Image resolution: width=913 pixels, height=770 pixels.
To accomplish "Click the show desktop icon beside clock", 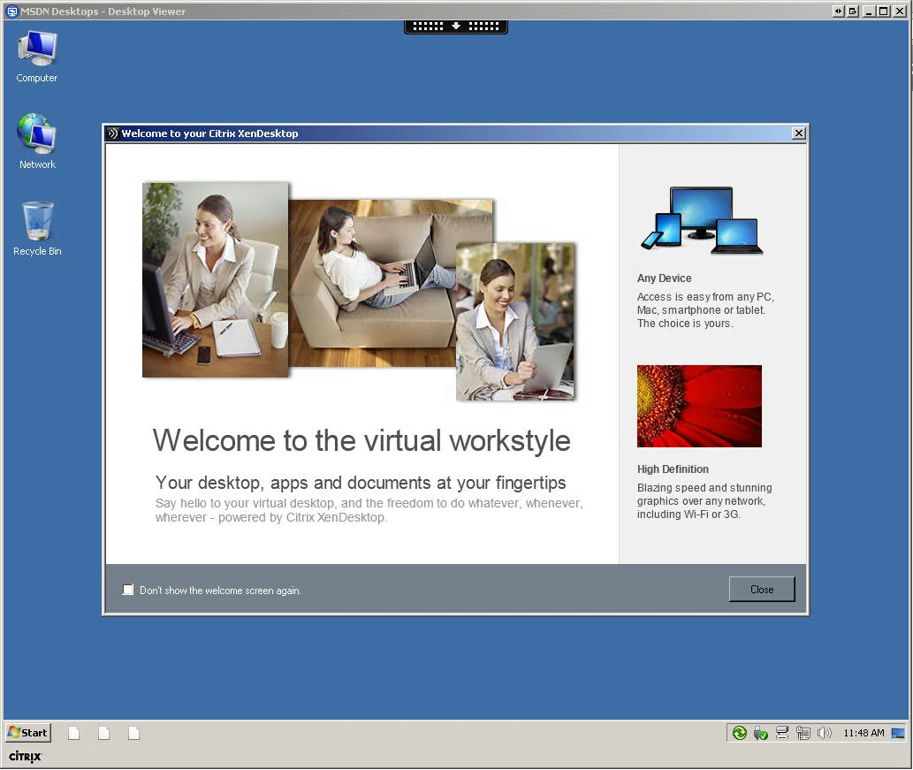I will coord(898,733).
